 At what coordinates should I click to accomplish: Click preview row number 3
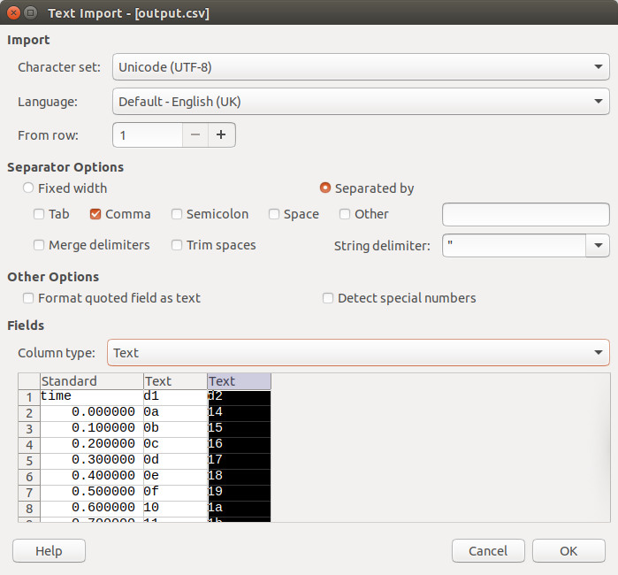pos(29,429)
